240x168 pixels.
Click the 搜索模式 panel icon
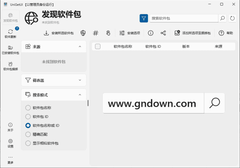(28, 95)
